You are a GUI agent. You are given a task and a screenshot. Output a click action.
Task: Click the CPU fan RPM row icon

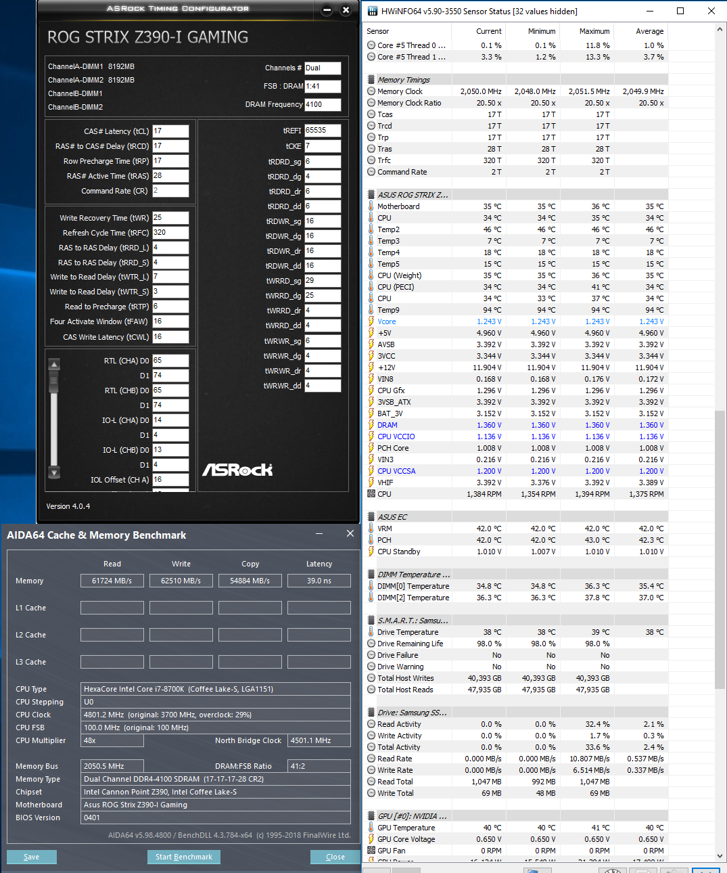click(x=371, y=494)
